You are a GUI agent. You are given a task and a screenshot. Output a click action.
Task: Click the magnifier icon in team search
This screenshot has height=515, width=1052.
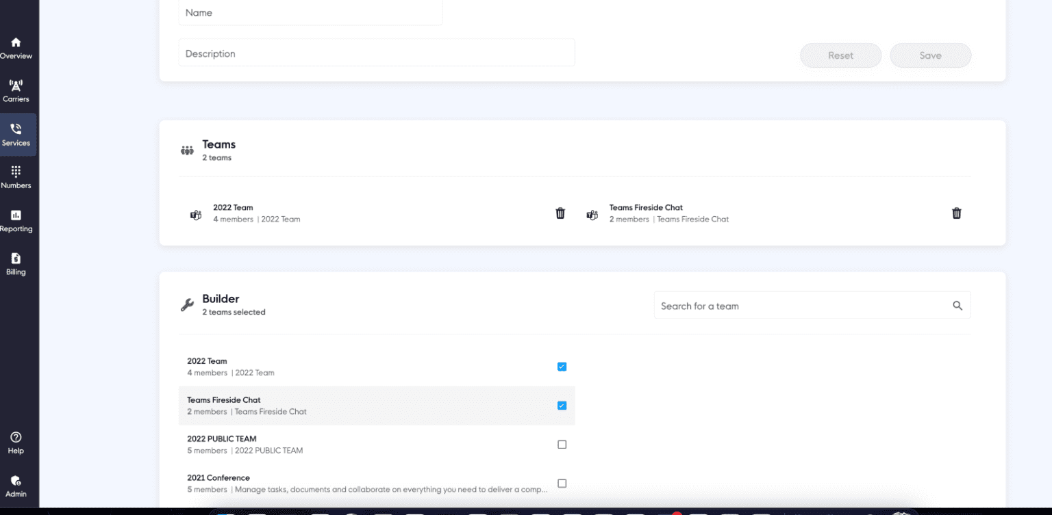(957, 305)
